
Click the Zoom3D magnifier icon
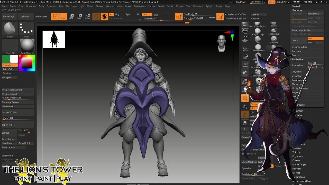(x=245, y=81)
